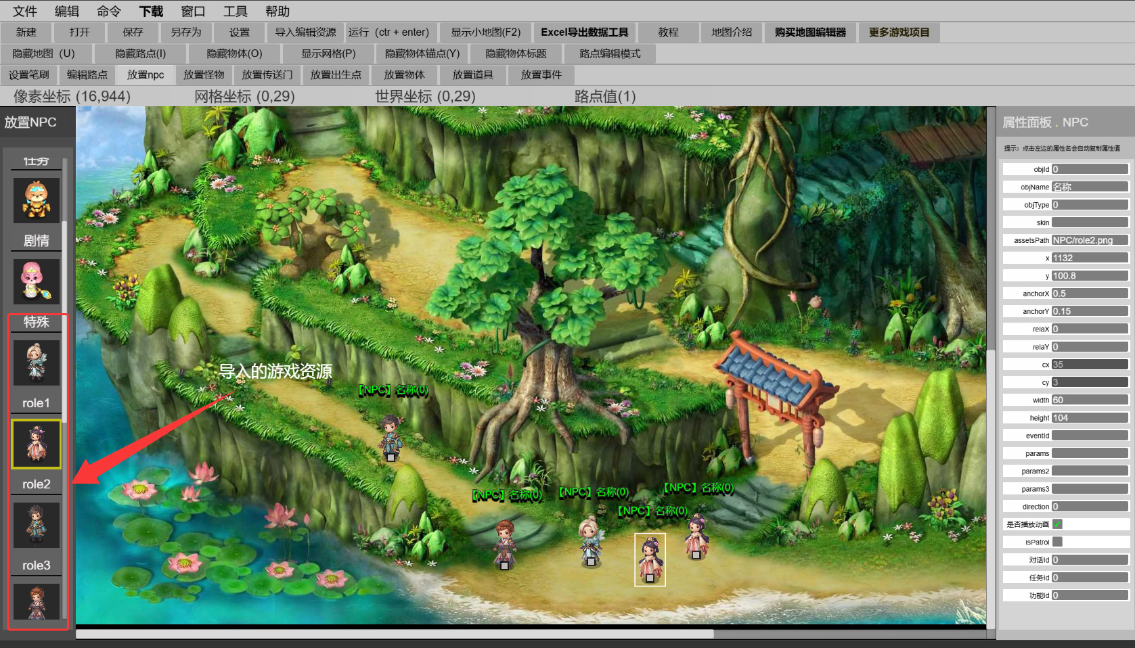
Task: Toggle 隐藏物体标题
Action: tap(516, 53)
